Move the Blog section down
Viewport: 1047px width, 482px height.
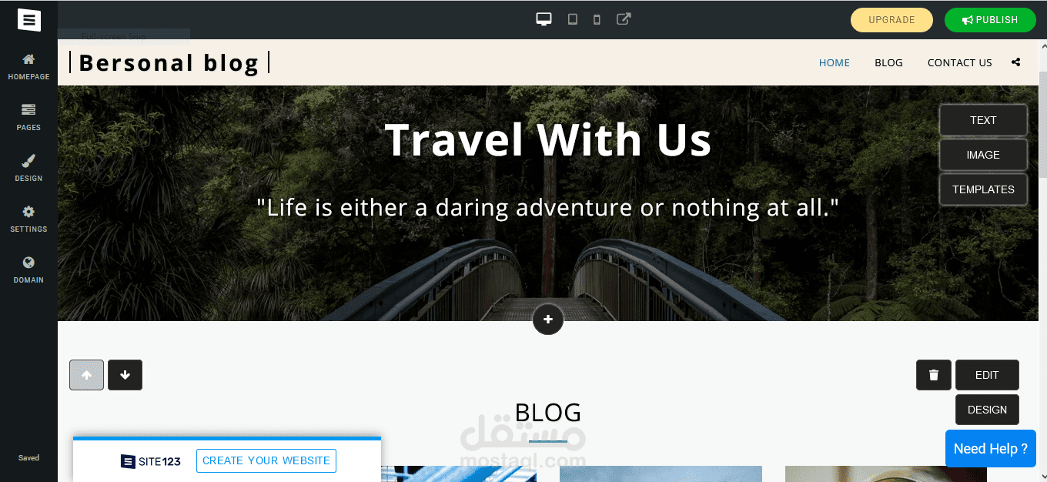point(125,375)
